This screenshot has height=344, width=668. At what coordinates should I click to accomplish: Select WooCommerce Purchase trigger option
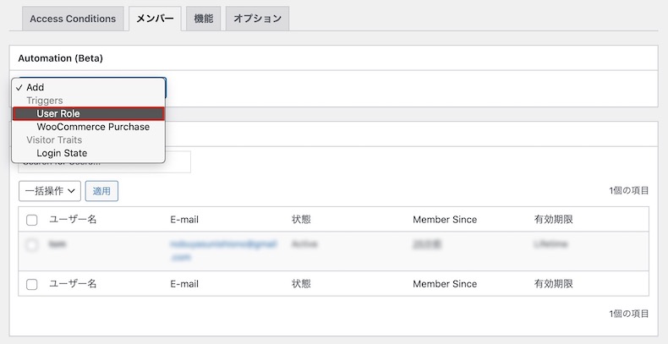[x=88, y=127]
